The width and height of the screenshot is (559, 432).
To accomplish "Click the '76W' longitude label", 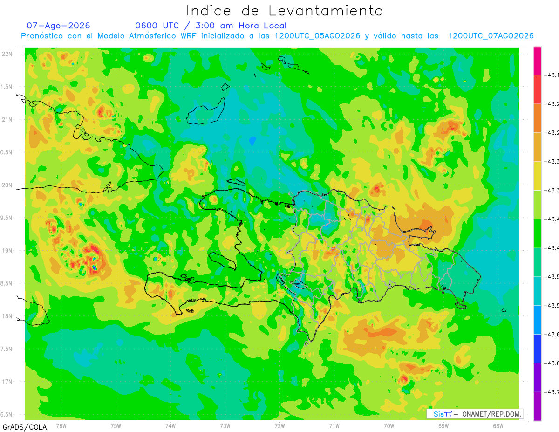I will (x=61, y=425).
